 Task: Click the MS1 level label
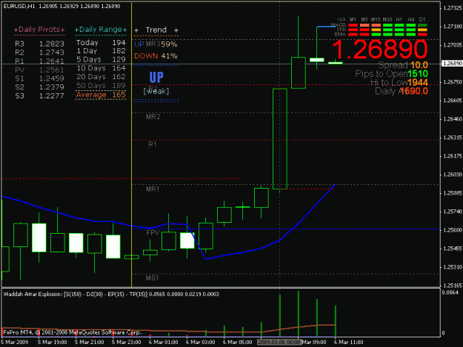pos(153,278)
